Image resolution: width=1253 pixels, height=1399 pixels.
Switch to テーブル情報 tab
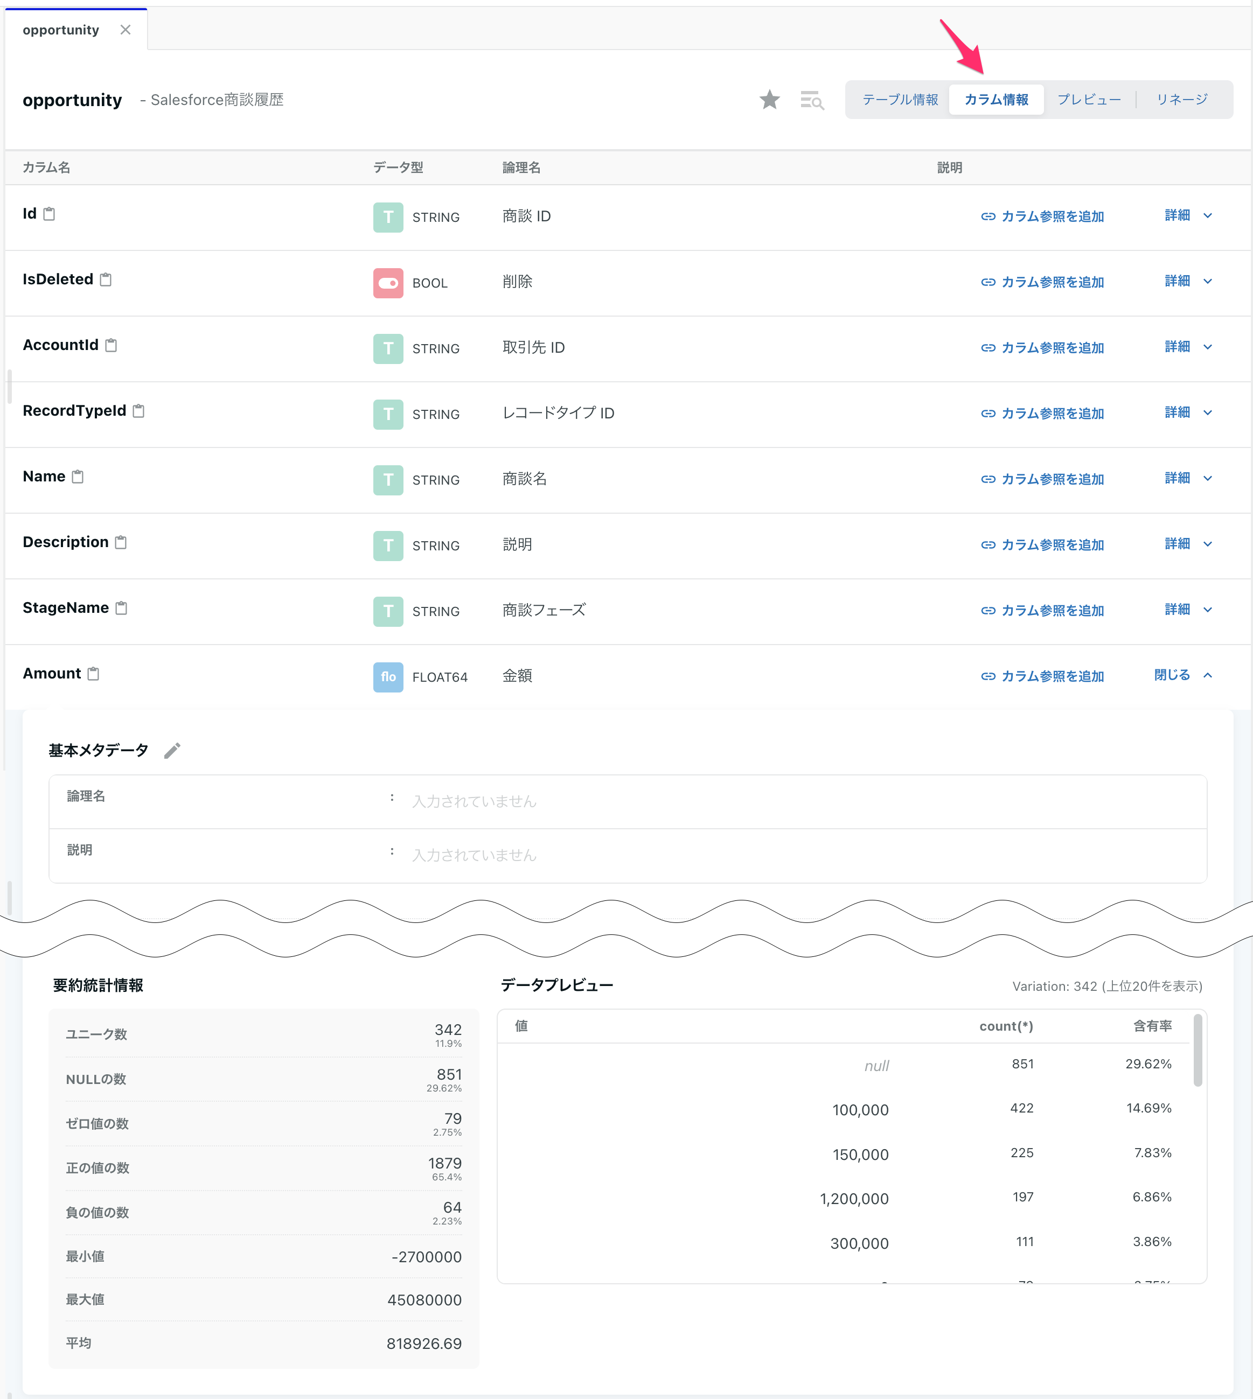point(900,99)
